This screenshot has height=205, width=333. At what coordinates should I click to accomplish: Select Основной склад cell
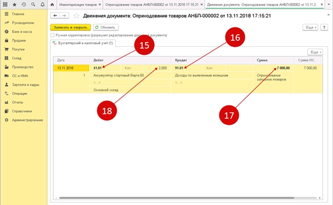pos(130,90)
